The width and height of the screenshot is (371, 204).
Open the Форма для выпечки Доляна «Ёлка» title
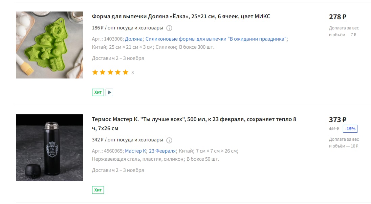point(181,16)
